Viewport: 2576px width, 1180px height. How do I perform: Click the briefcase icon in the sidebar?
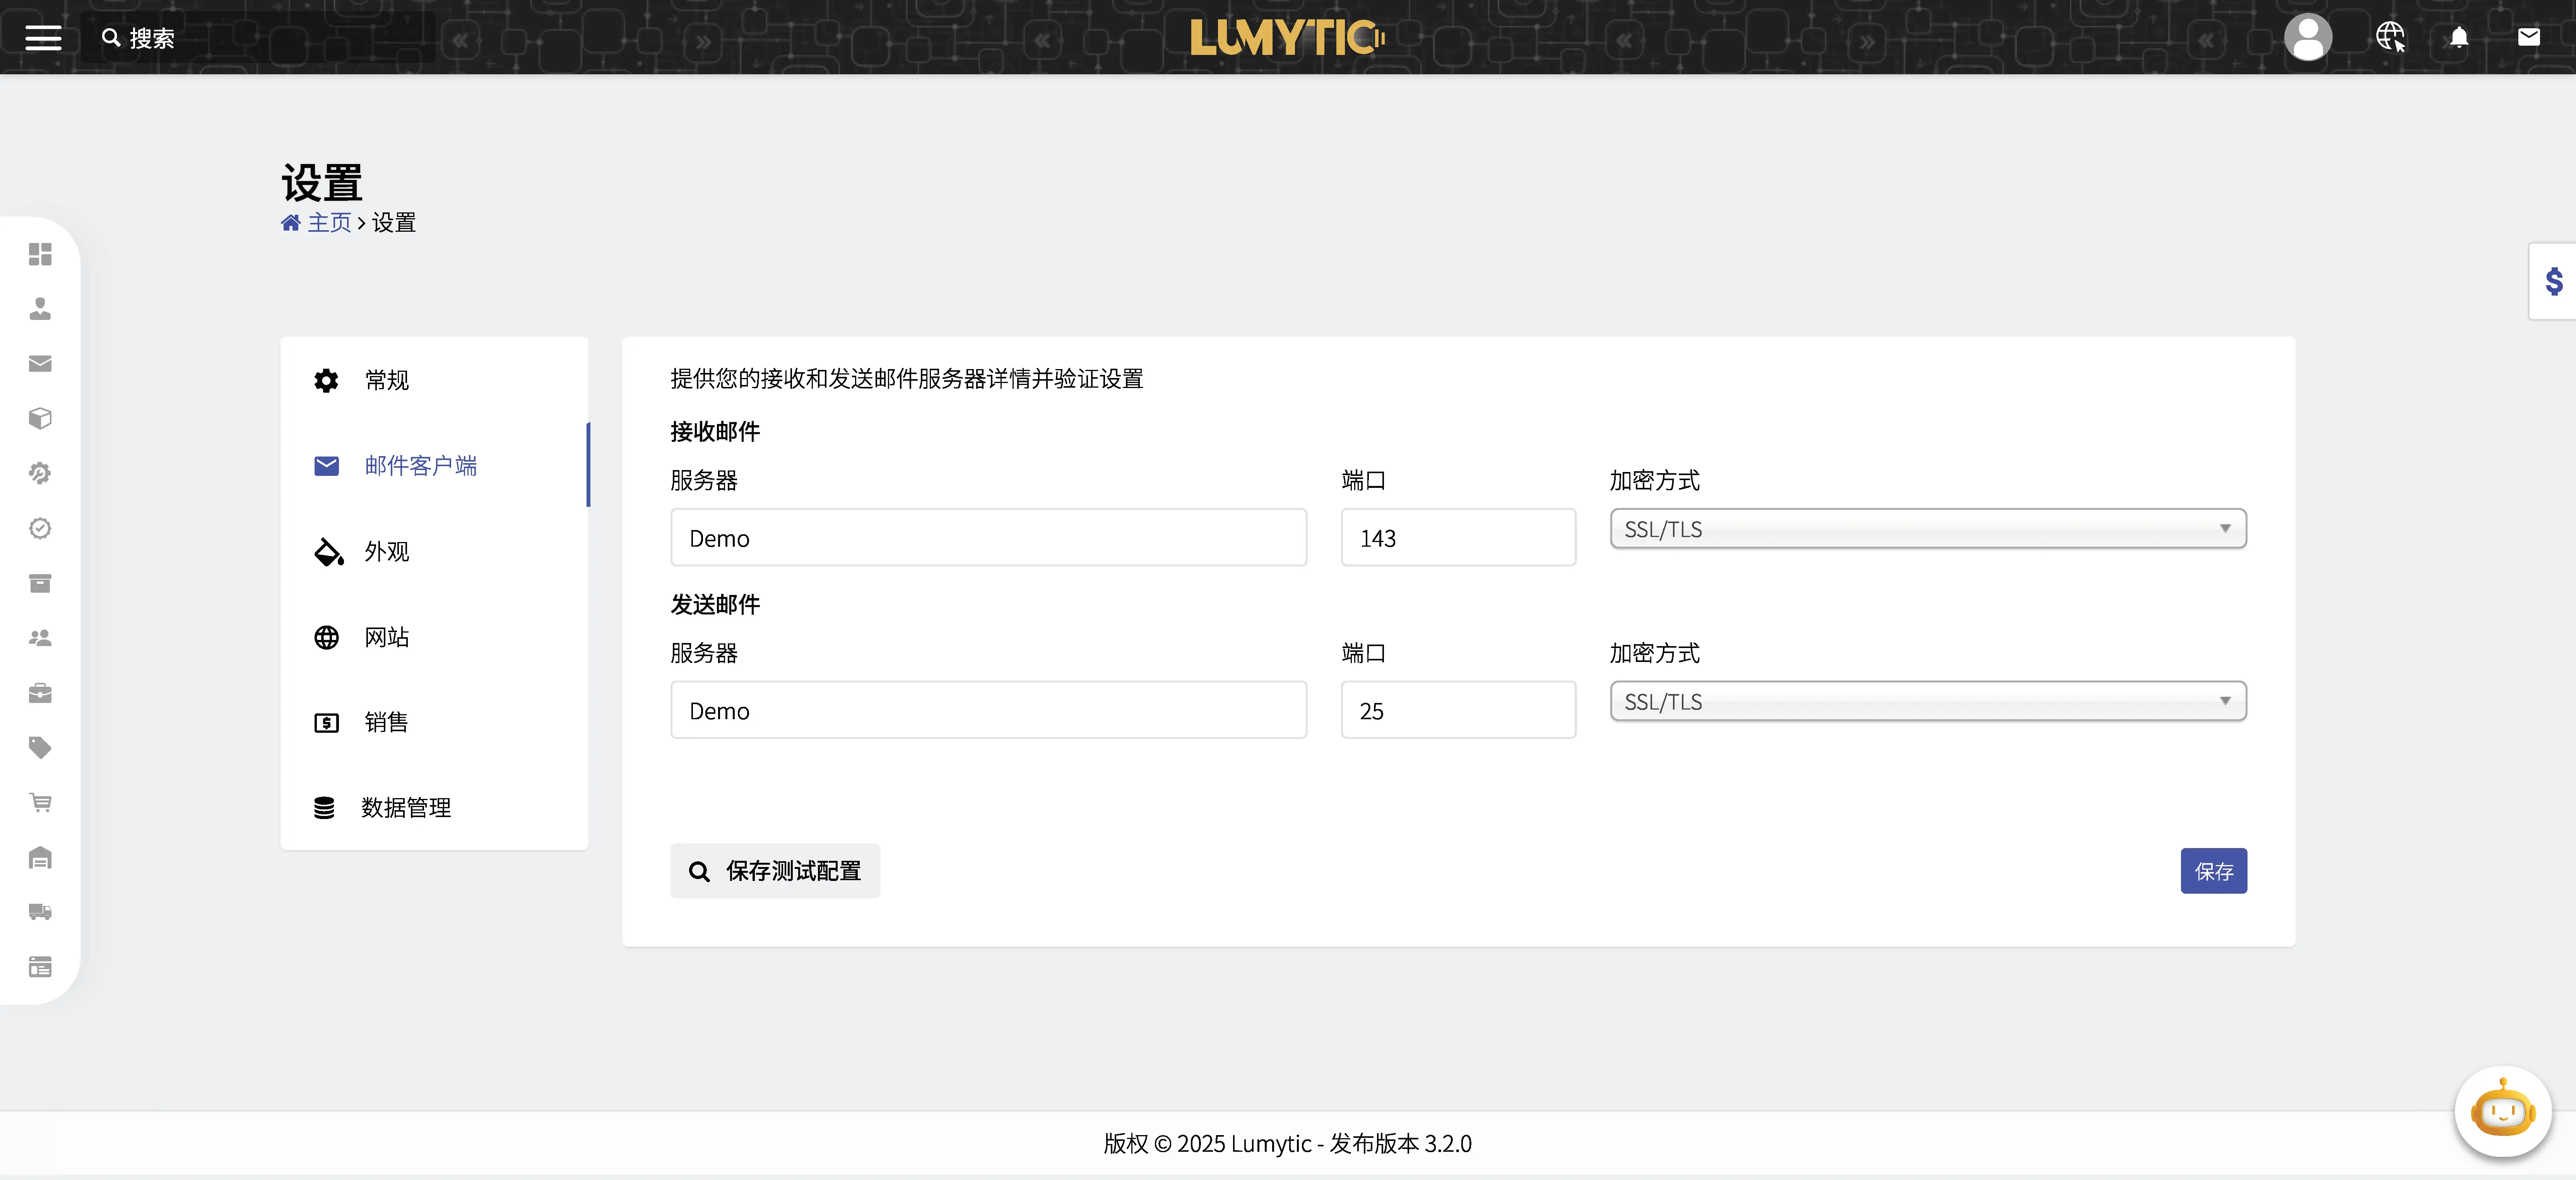[40, 693]
